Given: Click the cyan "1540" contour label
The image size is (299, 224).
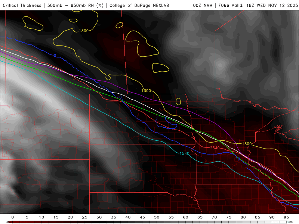Looking at the screenshot, I should (x=184, y=153).
